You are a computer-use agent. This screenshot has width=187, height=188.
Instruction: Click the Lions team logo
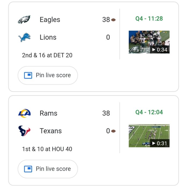pyautogui.click(x=24, y=37)
